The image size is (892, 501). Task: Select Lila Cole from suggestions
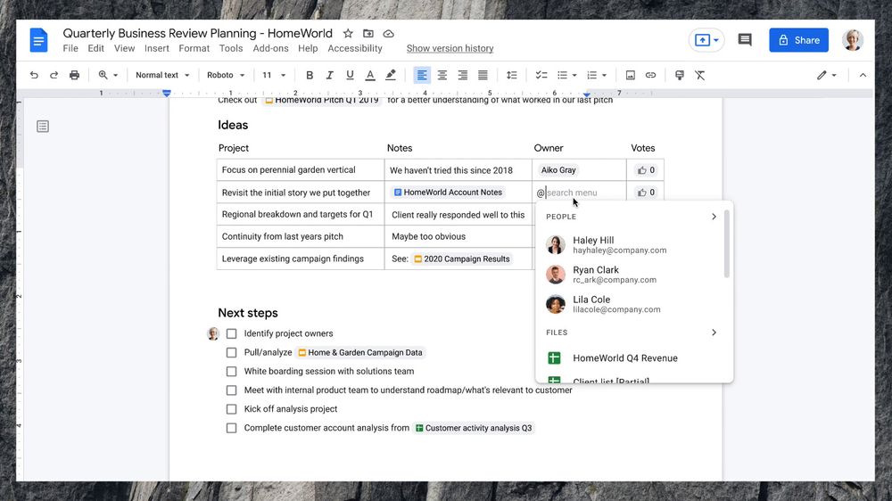(x=631, y=304)
